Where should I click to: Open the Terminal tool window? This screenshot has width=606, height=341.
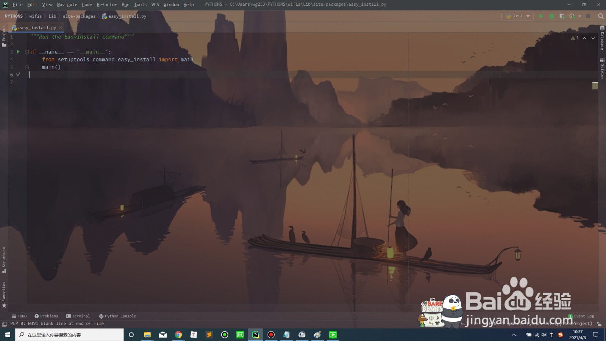pyautogui.click(x=78, y=316)
